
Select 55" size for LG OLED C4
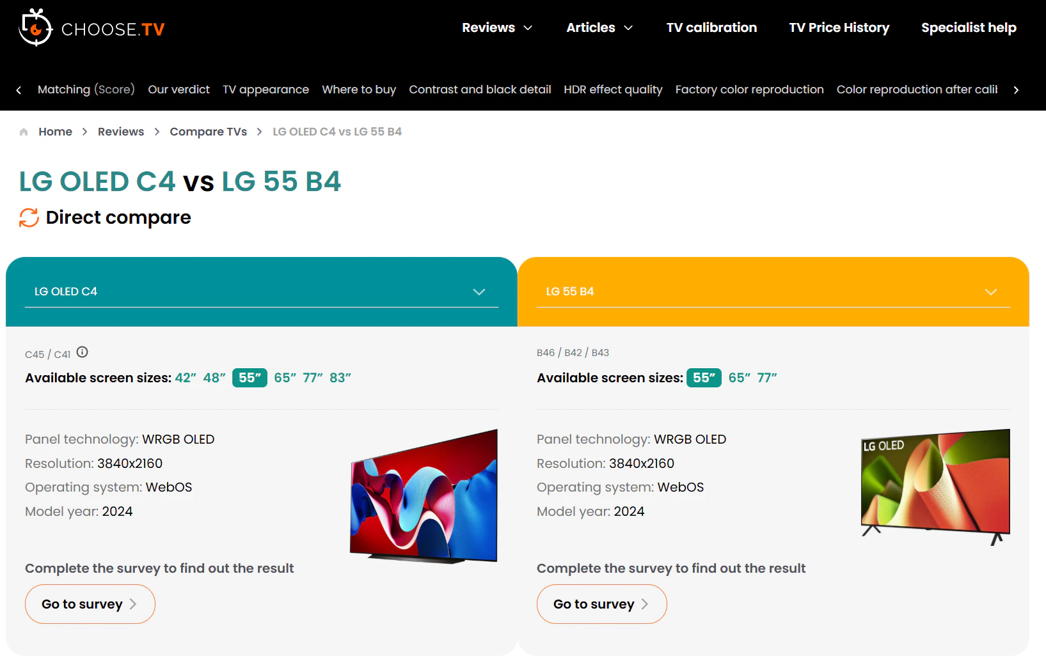coord(250,378)
